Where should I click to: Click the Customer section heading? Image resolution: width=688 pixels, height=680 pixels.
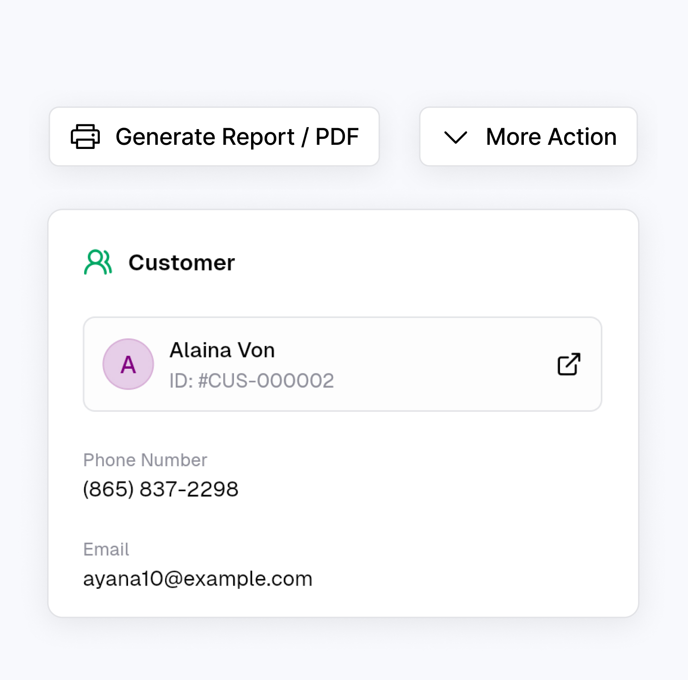click(182, 263)
